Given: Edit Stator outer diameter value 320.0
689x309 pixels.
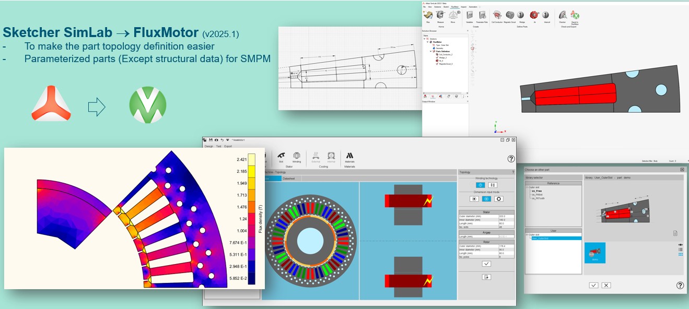Looking at the screenshot, I should pos(506,216).
